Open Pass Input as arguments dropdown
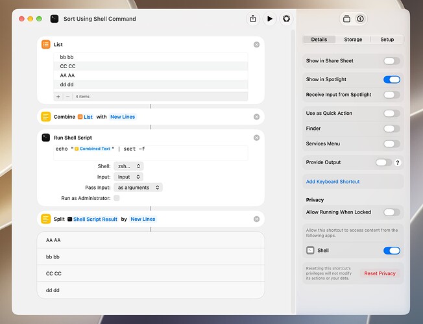 point(138,188)
